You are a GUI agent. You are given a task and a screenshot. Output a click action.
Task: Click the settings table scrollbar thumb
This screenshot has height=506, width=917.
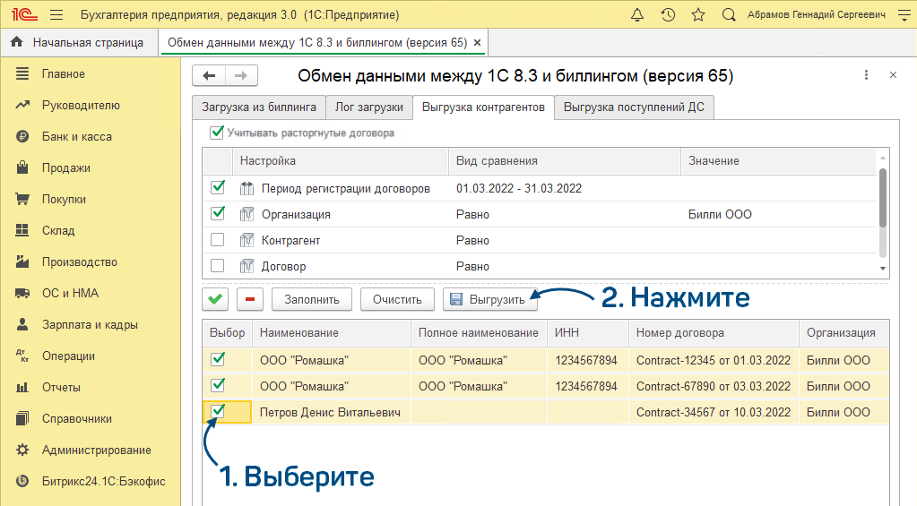tap(883, 198)
